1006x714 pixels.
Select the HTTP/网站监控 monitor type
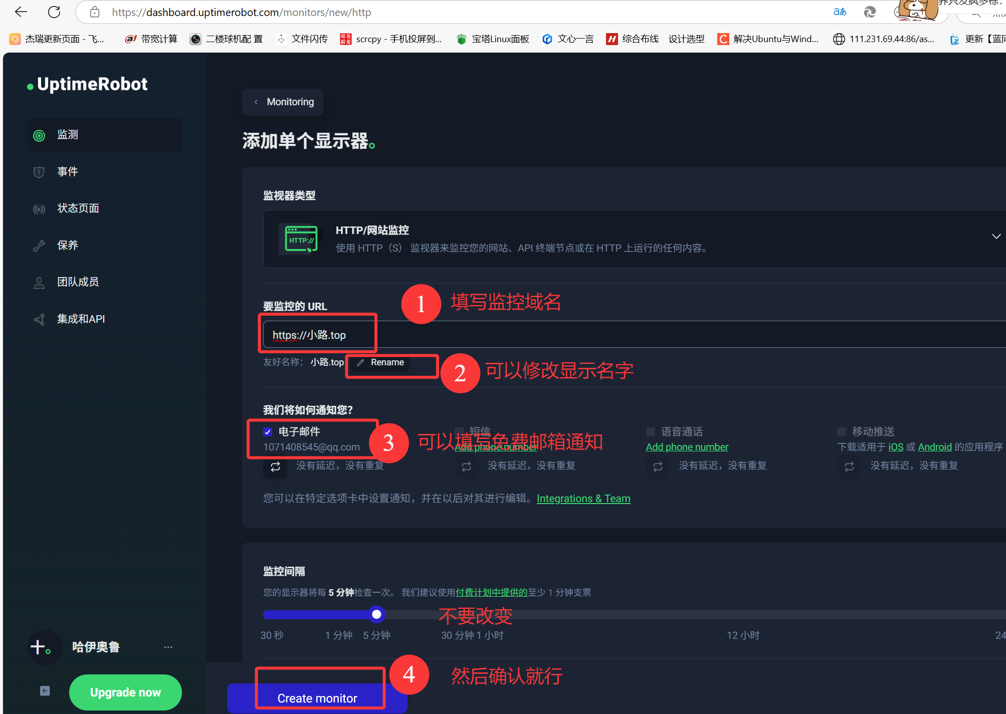634,239
